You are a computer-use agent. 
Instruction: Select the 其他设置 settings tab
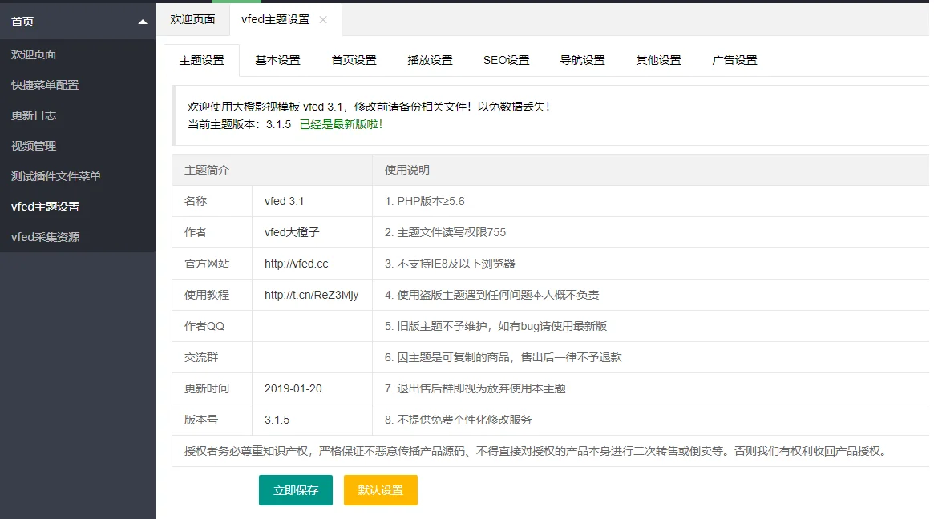coord(659,60)
